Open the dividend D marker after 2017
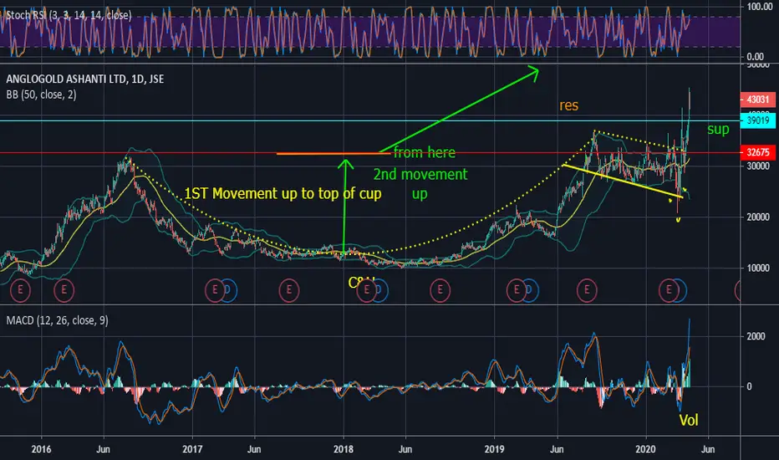The image size is (779, 460). click(x=228, y=290)
